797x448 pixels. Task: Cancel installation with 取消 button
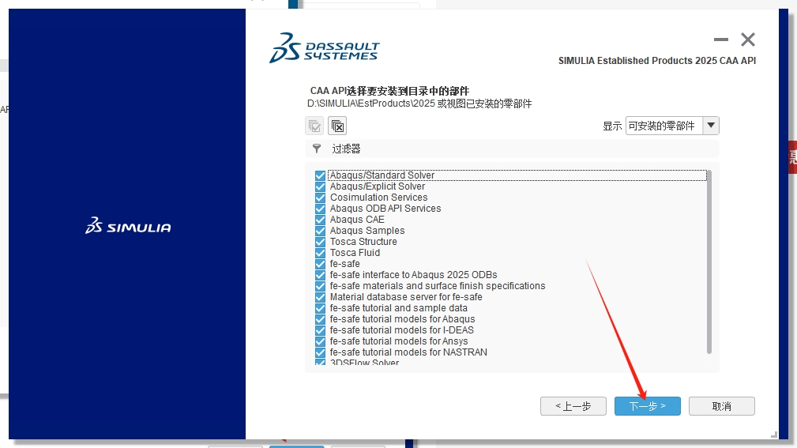pyautogui.click(x=721, y=406)
